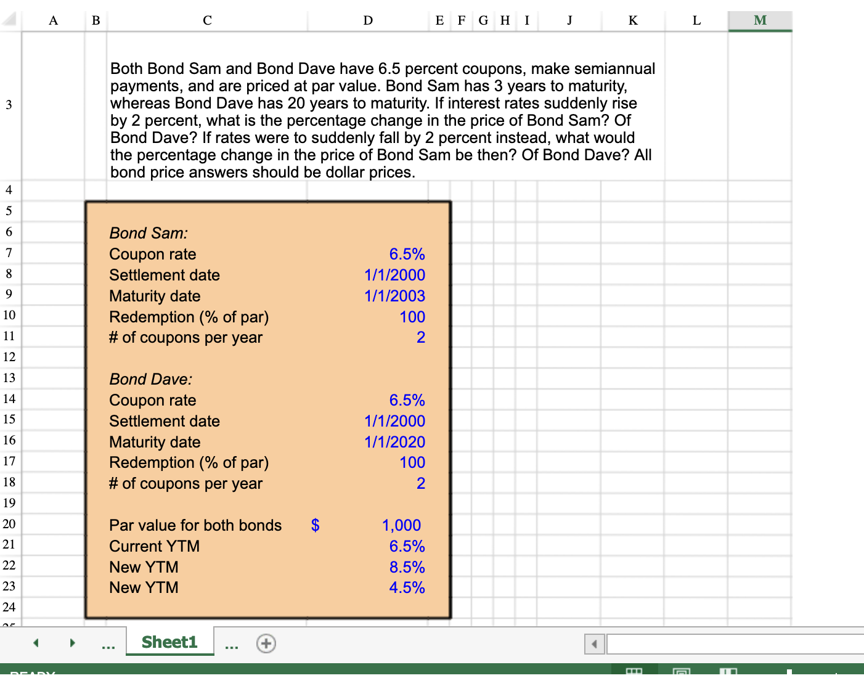Select column M header
Screen dimensions: 864x678
pos(759,20)
